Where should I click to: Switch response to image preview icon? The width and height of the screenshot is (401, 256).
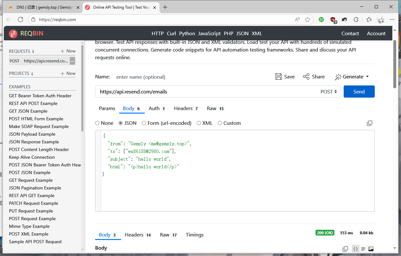click(371, 249)
